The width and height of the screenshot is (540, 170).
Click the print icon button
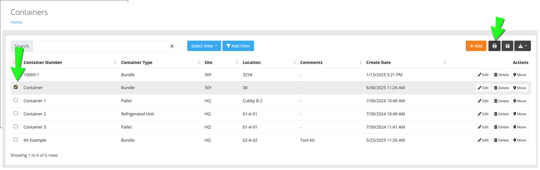click(494, 46)
